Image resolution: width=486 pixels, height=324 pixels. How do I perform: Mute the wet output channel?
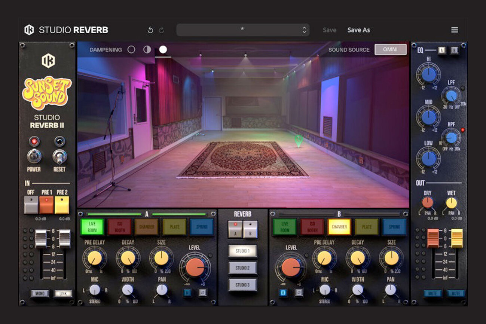456,294
